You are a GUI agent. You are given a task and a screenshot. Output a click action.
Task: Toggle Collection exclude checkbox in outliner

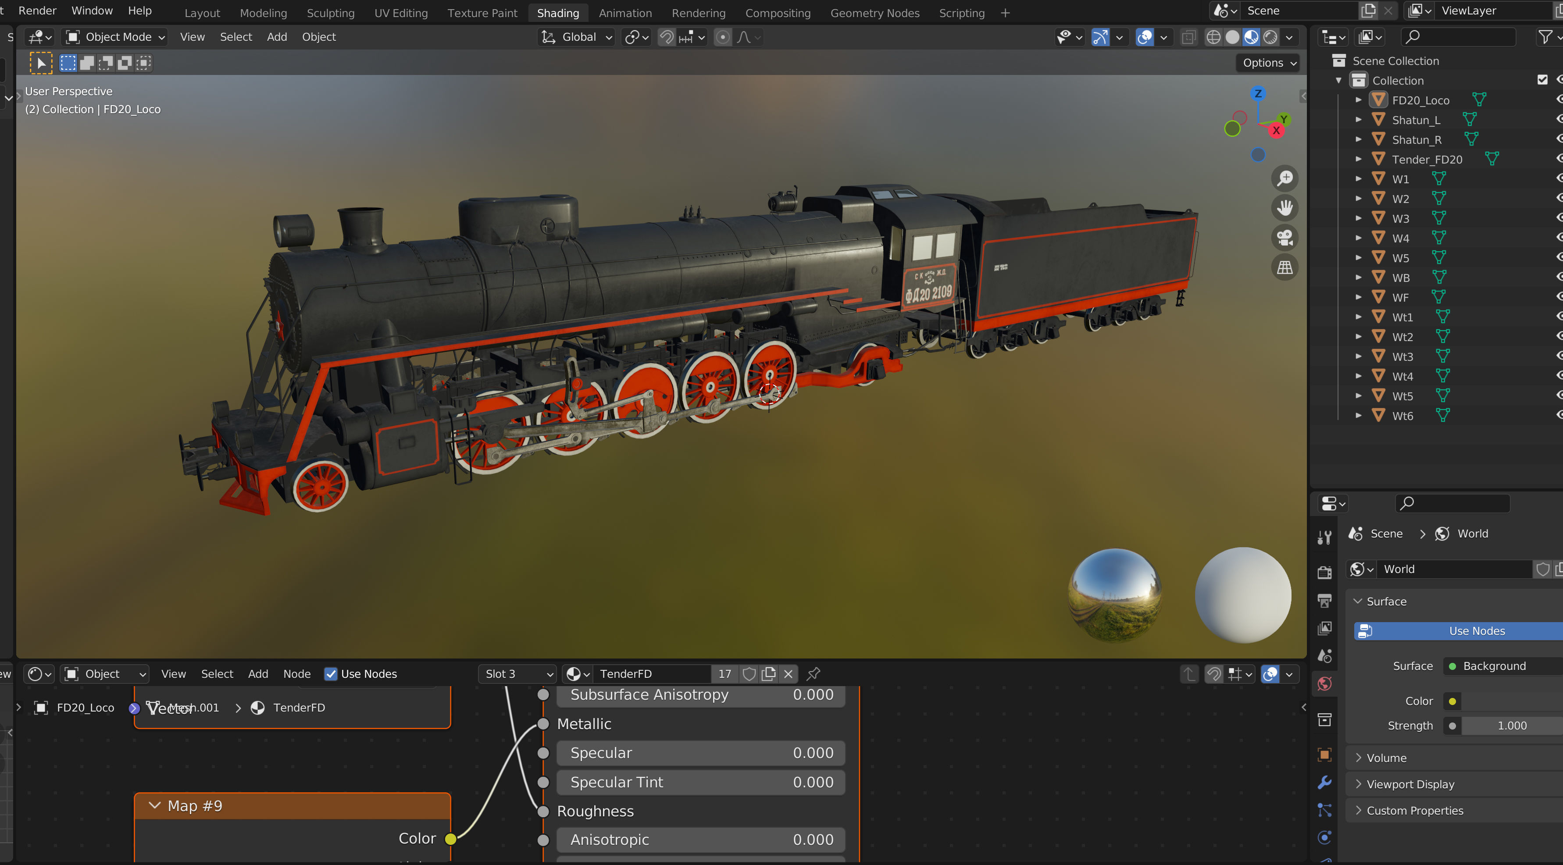pyautogui.click(x=1542, y=80)
